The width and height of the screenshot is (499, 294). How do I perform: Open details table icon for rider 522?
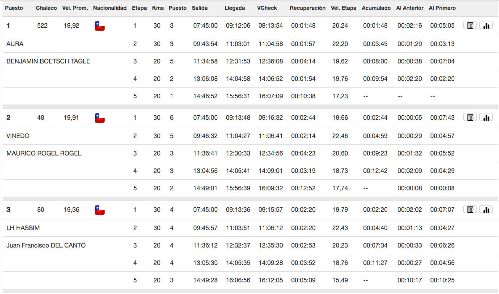pyautogui.click(x=470, y=25)
